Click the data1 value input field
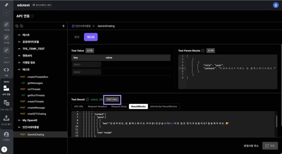The image size is (282, 154). tap(136, 64)
